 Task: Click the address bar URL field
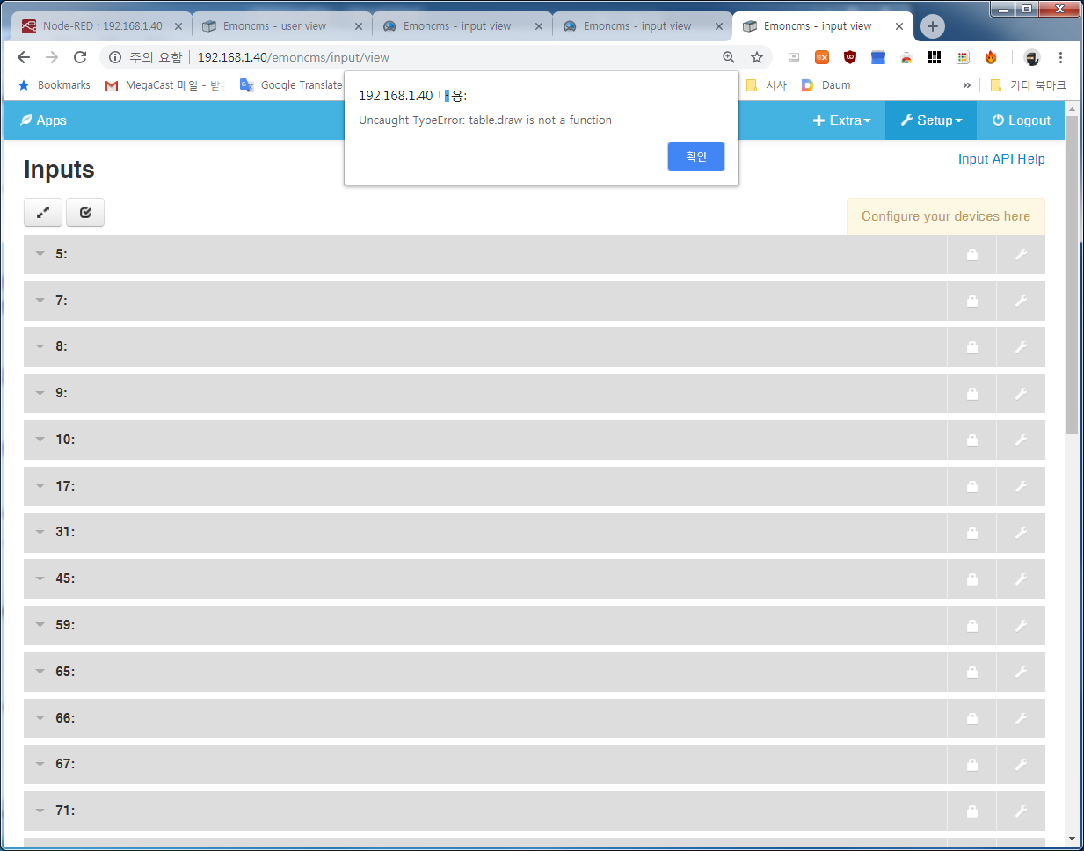440,57
